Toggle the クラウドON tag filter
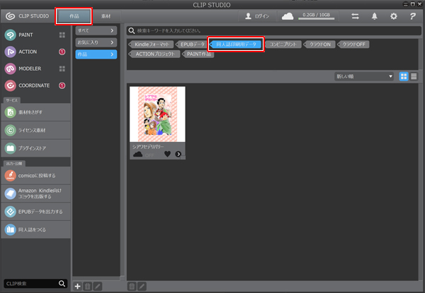 click(x=320, y=44)
